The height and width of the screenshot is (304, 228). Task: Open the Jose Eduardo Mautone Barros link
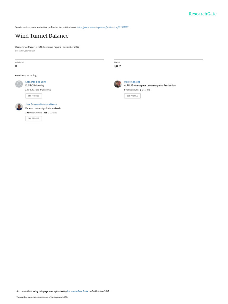(41, 104)
